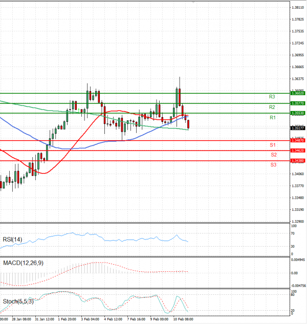This screenshot has width=307, height=324.
Task: Click the 1.37535 price axis value
Action: tap(298, 31)
